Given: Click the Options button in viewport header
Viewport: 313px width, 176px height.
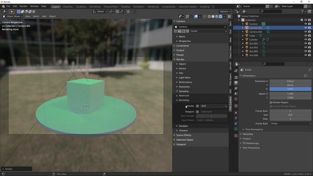Looking at the screenshot, I should 225,12.
